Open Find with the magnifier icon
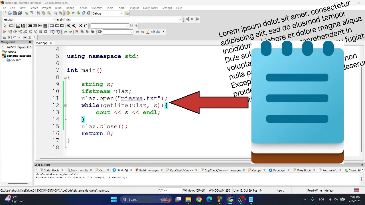 55,13
